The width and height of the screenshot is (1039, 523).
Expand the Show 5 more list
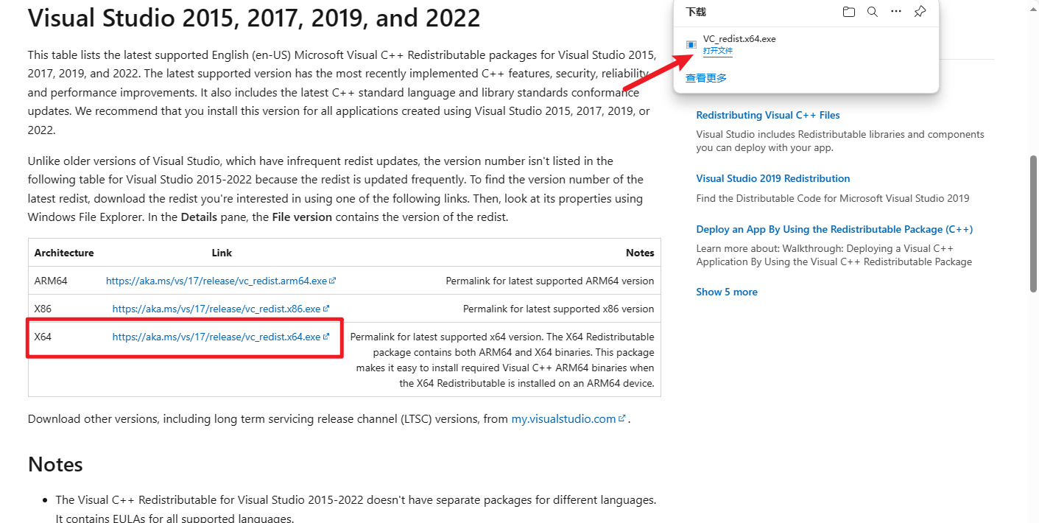726,292
